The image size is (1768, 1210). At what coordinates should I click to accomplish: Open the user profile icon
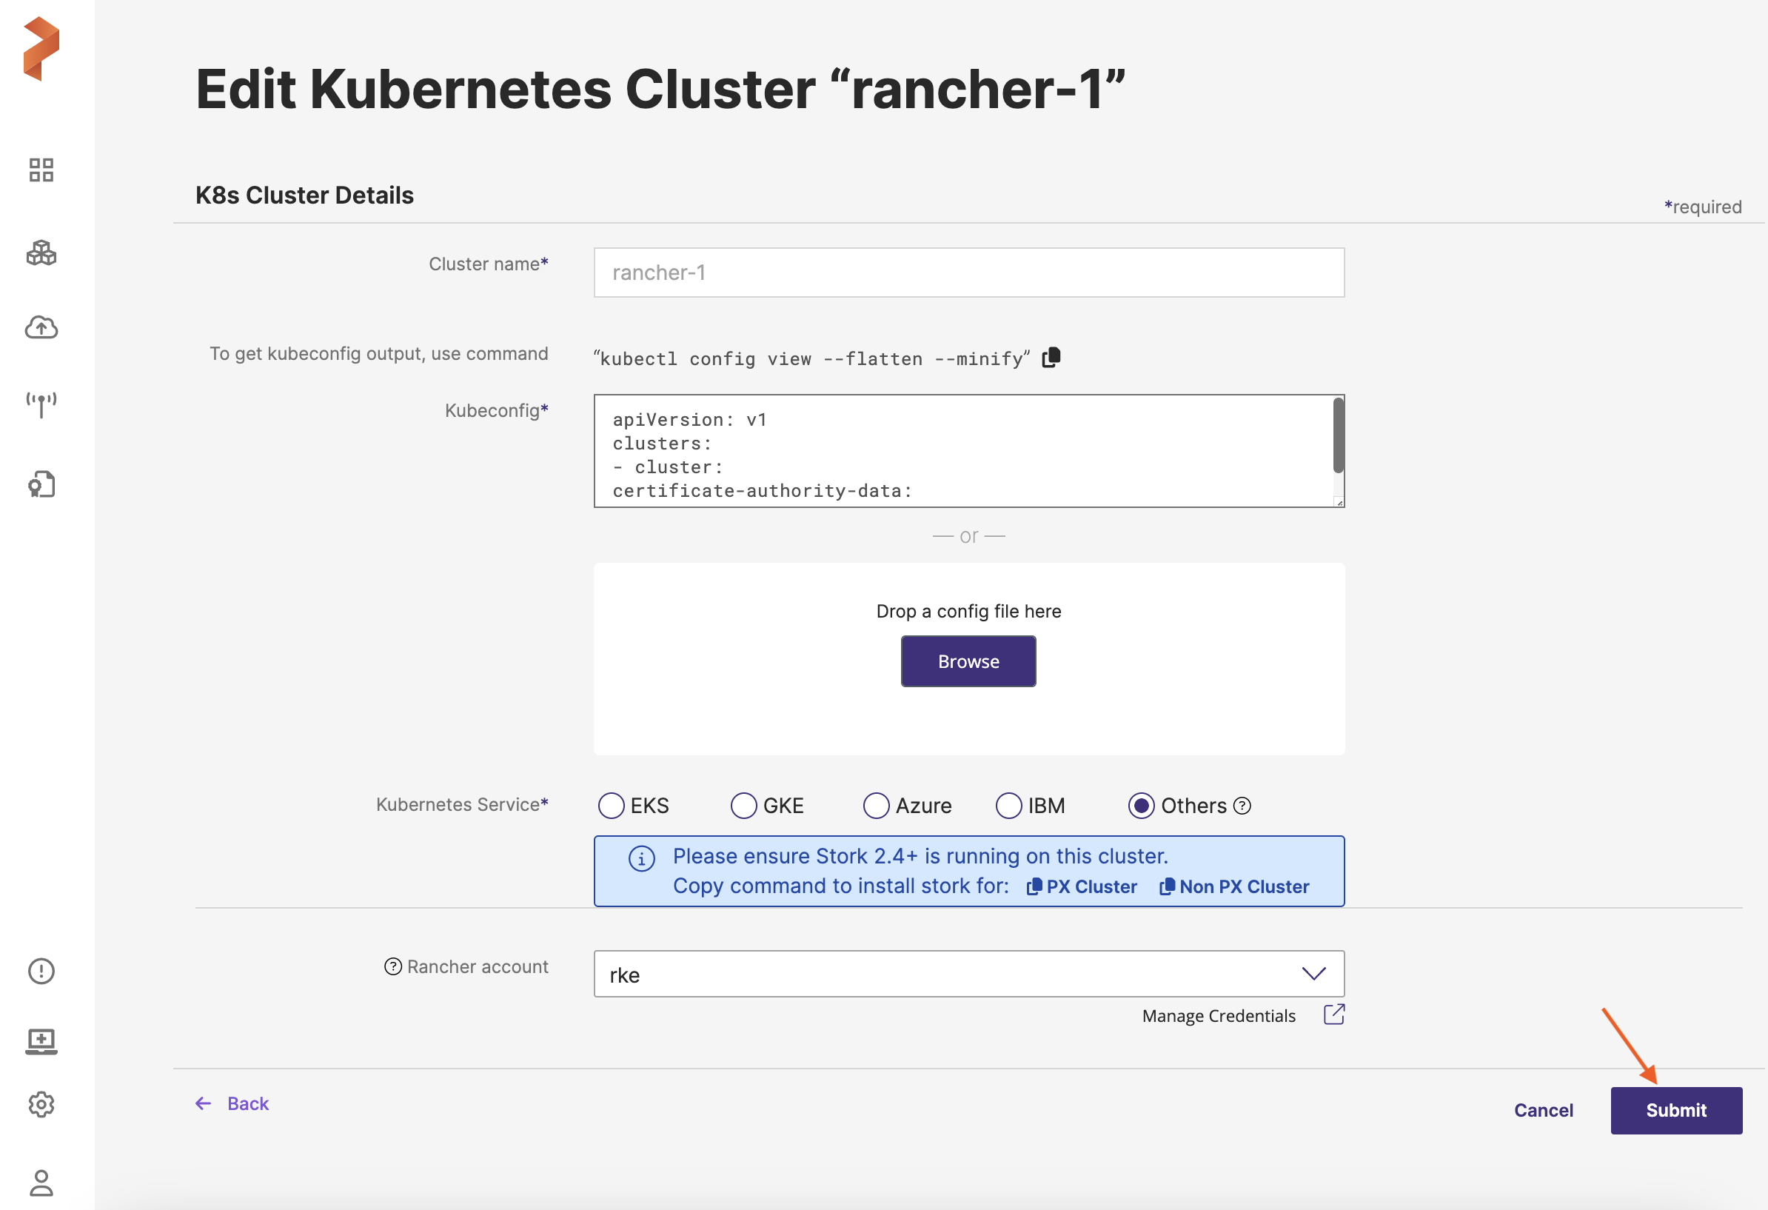pos(41,1182)
